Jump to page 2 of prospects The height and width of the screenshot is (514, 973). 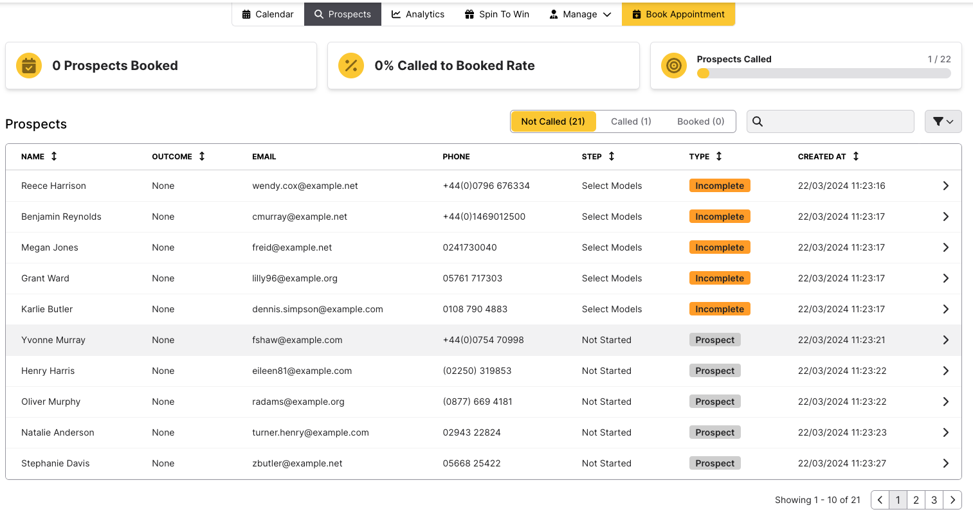916,500
